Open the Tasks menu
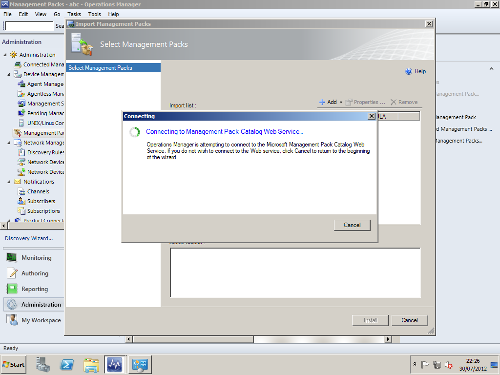The height and width of the screenshot is (375, 500). [74, 14]
